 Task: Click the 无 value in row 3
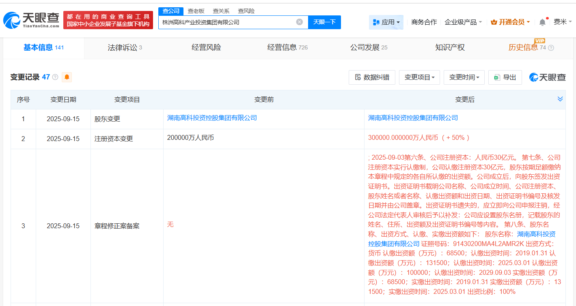(170, 225)
